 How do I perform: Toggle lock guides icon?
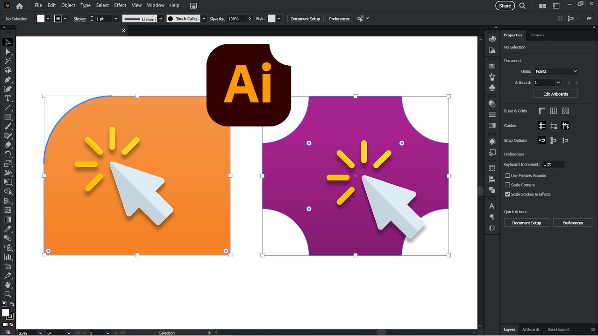(x=554, y=126)
